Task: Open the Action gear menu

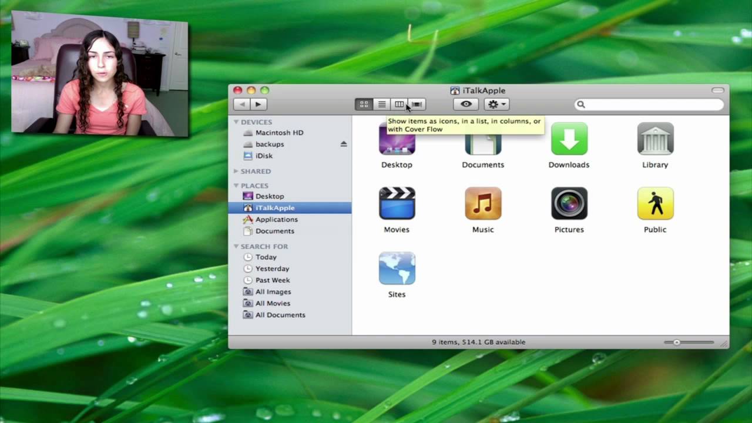Action: click(496, 104)
